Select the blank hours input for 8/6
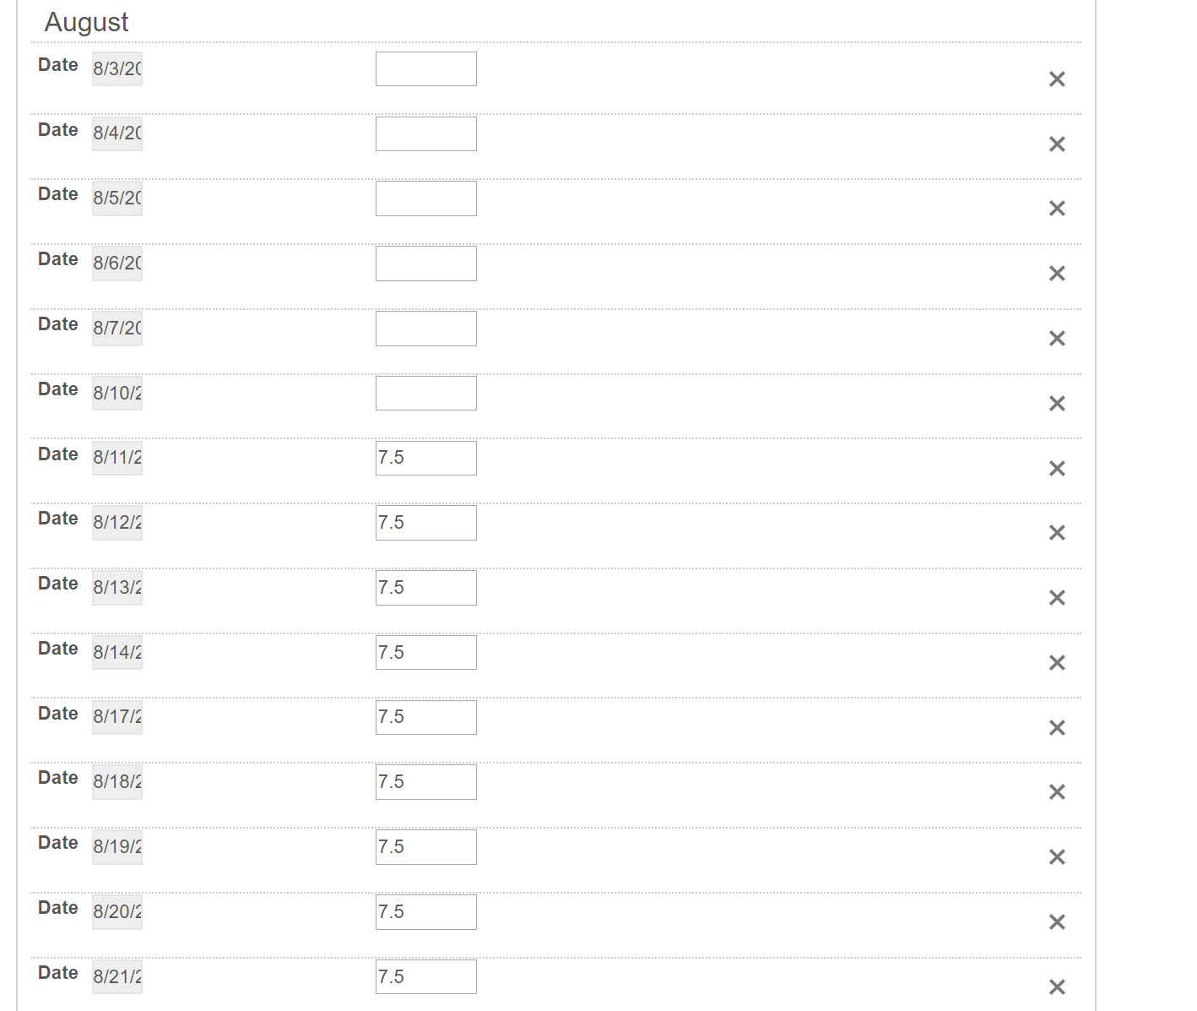 point(426,264)
